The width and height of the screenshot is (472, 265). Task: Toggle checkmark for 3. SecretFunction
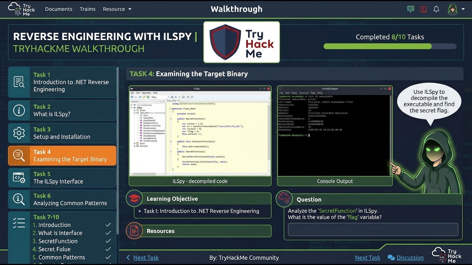pyautogui.click(x=108, y=241)
